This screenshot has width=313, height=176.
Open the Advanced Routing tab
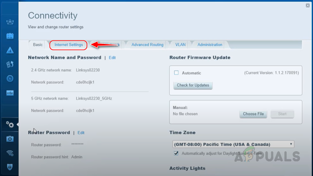pos(147,45)
